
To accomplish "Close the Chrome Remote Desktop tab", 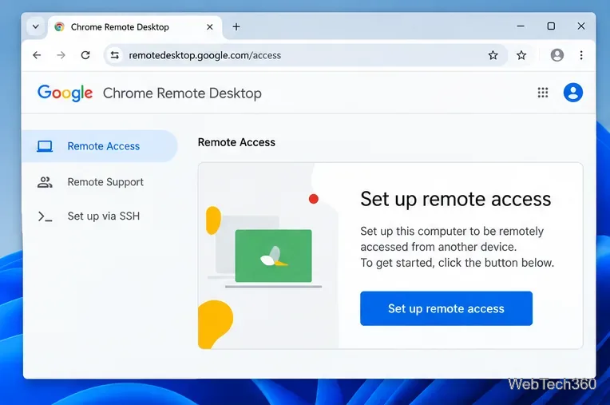I will 210,27.
